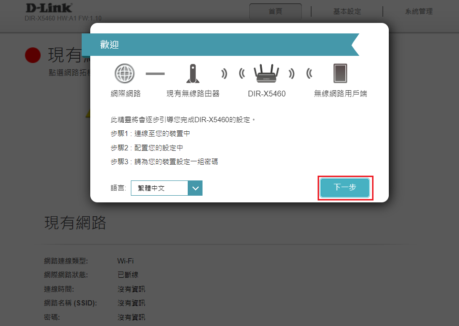Image resolution: width=459 pixels, height=326 pixels.
Task: Click the line joining Internet and router
Action: click(155, 74)
